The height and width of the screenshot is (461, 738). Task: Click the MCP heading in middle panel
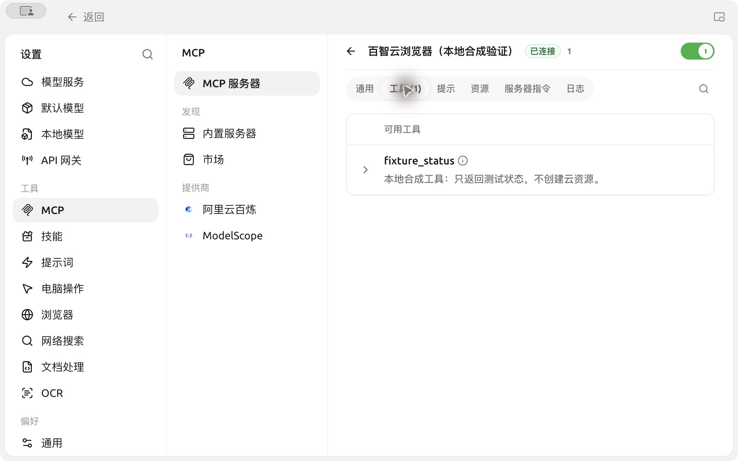pyautogui.click(x=193, y=53)
